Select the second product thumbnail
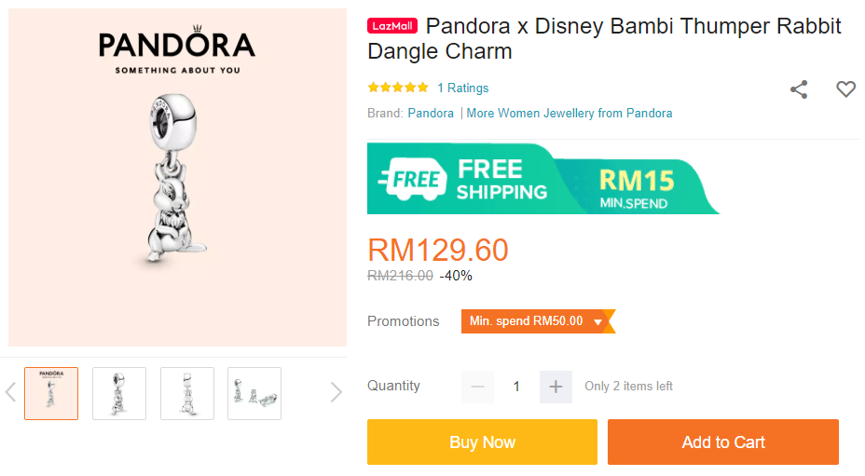This screenshot has width=865, height=476. pyautogui.click(x=119, y=393)
